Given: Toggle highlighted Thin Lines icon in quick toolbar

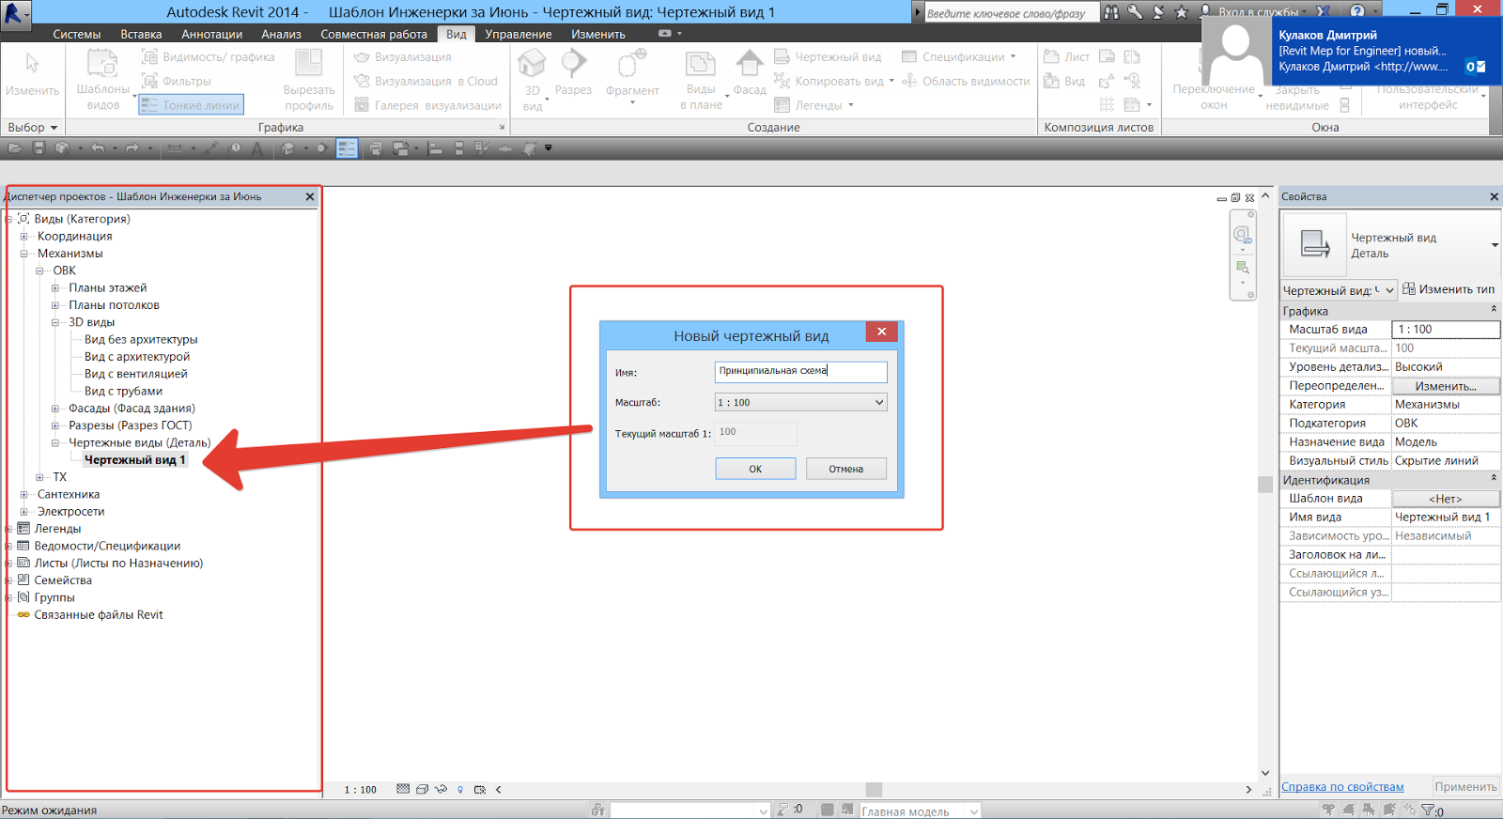Looking at the screenshot, I should [x=347, y=148].
